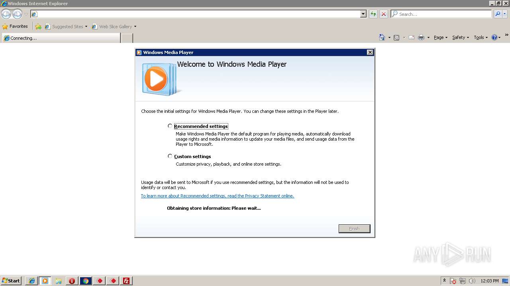Viewport: 510px width, 286px height.
Task: Open Windows Explorer folder in taskbar
Action: point(58,281)
